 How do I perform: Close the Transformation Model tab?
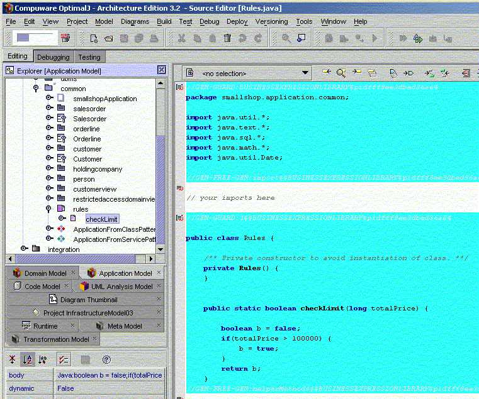pos(94,338)
